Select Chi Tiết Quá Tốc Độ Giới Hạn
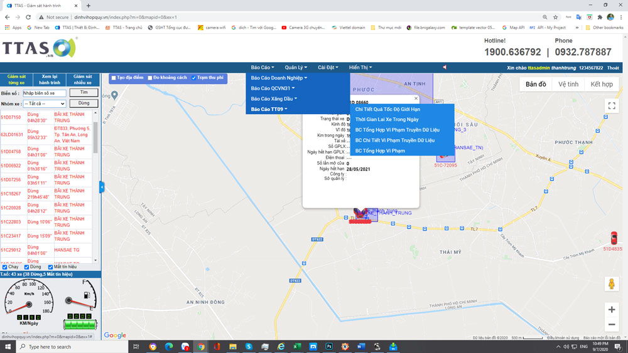 [387, 109]
